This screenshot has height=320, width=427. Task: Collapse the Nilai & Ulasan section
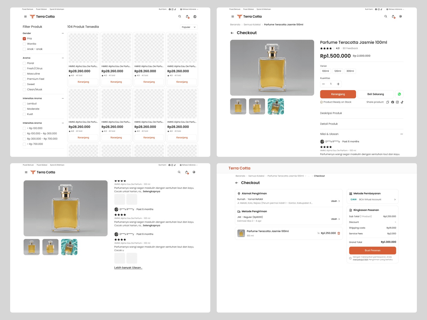[x=402, y=134]
